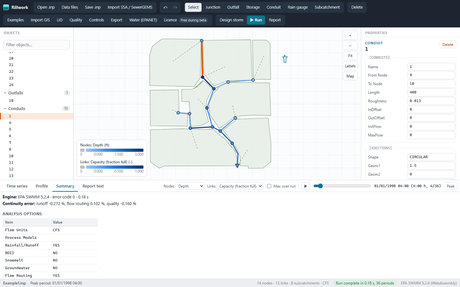Run the simulation
This screenshot has height=287, width=460.
pos(256,20)
